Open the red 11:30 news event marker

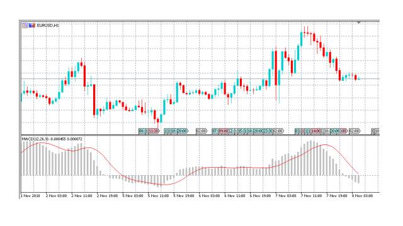pyautogui.click(x=154, y=131)
